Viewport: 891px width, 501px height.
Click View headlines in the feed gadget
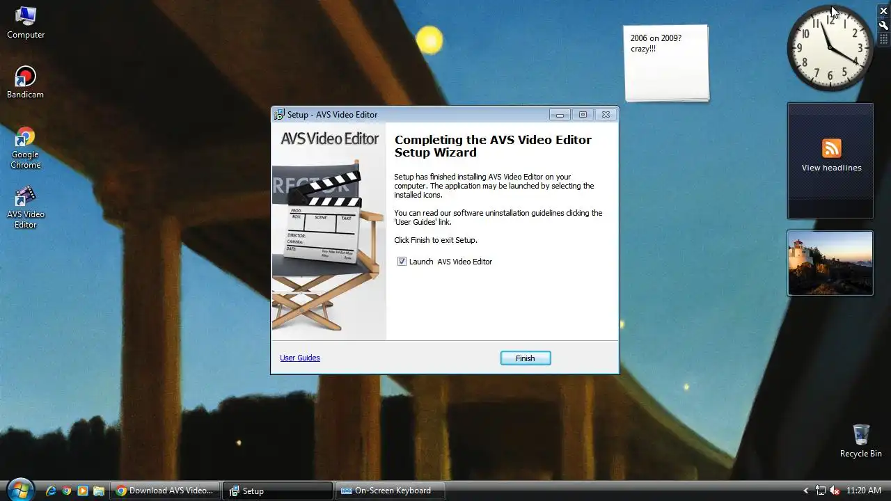tap(831, 168)
